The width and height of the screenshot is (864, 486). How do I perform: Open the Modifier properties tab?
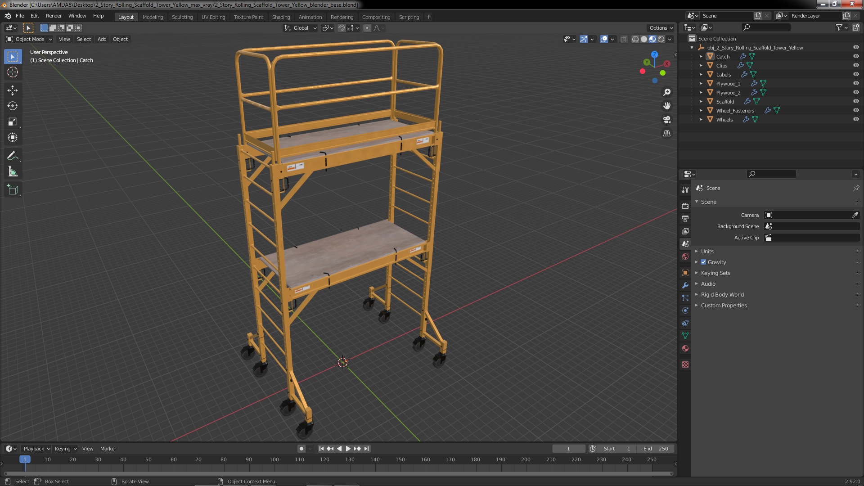click(685, 285)
